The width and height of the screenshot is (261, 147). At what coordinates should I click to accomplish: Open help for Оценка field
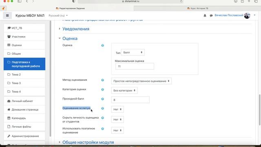(102, 45)
